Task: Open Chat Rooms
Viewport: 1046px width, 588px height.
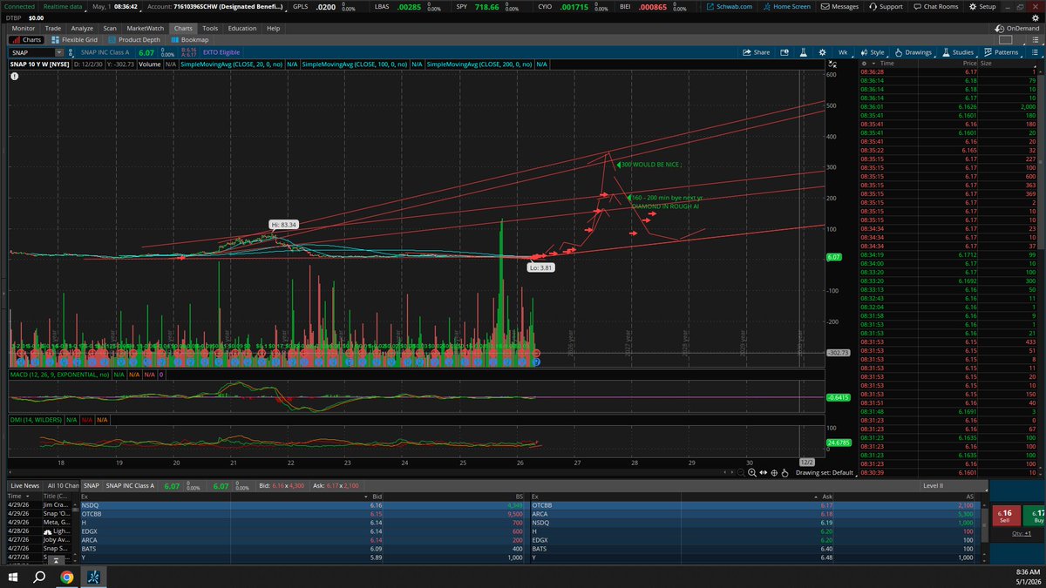Action: pos(937,6)
